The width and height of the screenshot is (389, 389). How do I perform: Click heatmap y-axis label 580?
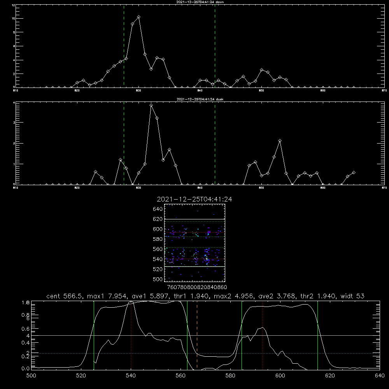[158, 239]
